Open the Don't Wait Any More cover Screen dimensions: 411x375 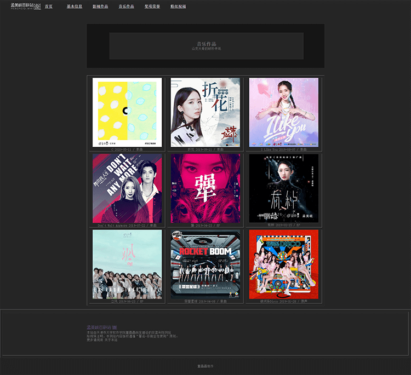click(x=127, y=188)
